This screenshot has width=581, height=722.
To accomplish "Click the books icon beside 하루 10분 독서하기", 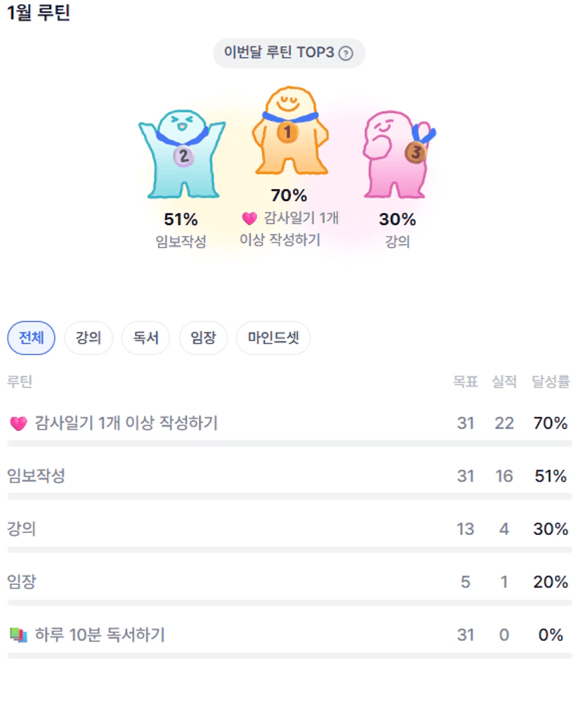I will [x=18, y=636].
